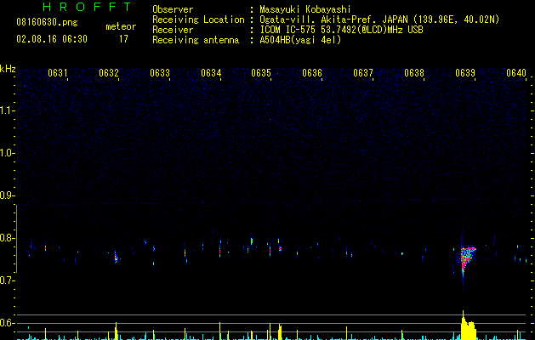Click the Receiving Location field label
The height and width of the screenshot is (340, 535).
(x=198, y=20)
